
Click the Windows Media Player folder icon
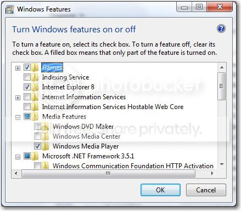coord(45,146)
